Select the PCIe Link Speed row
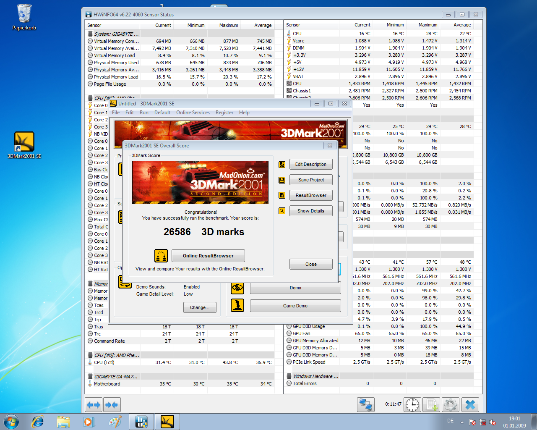The image size is (537, 430). [379, 362]
